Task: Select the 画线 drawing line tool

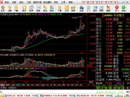Action: click(x=108, y=9)
